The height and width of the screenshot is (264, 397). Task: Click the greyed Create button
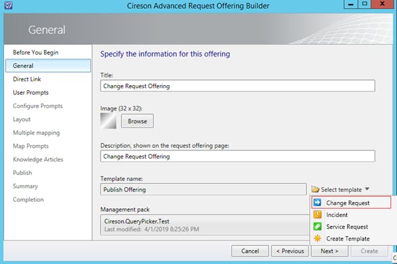point(370,251)
